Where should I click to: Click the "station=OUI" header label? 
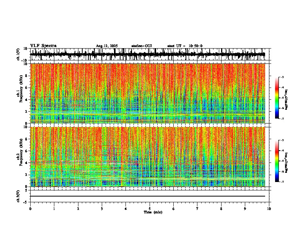pyautogui.click(x=142, y=46)
